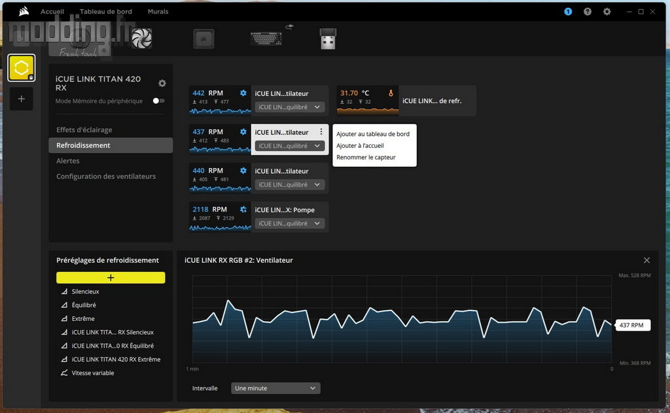Select the Extrême preset
Image resolution: width=670 pixels, height=413 pixels.
tap(83, 319)
